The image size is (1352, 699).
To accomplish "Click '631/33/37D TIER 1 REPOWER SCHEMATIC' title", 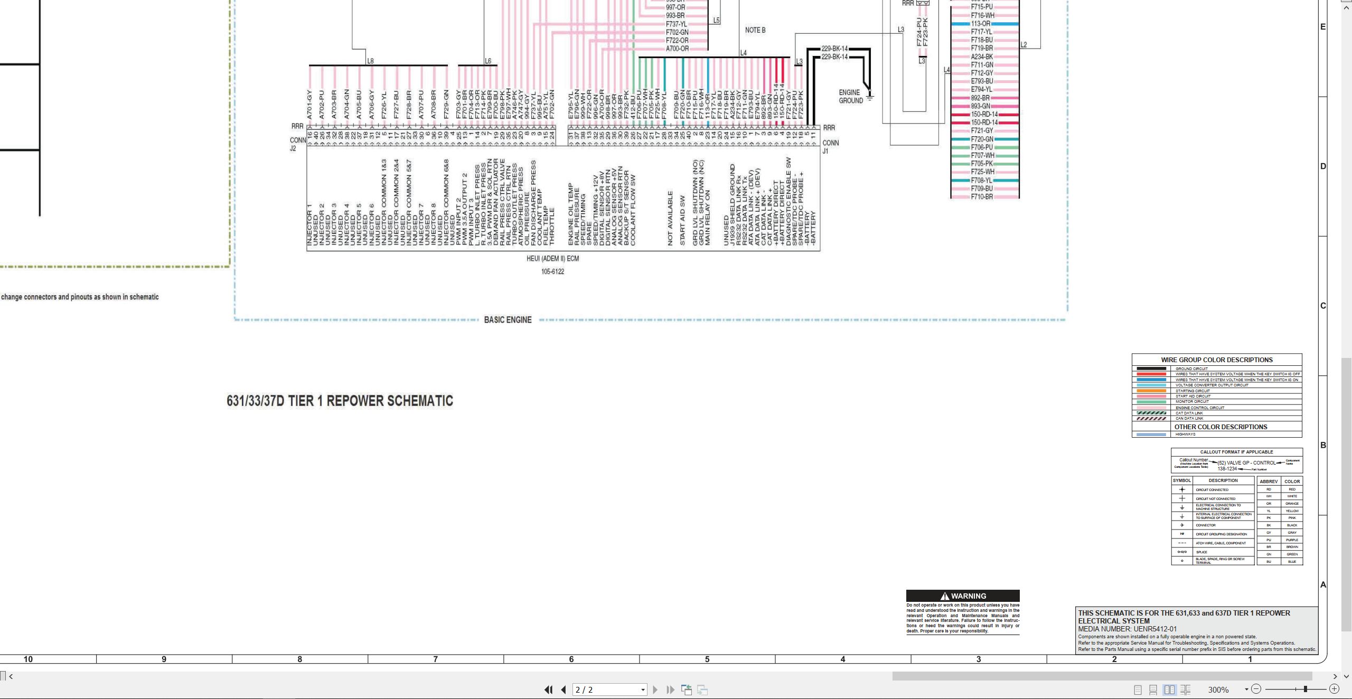I will [340, 401].
